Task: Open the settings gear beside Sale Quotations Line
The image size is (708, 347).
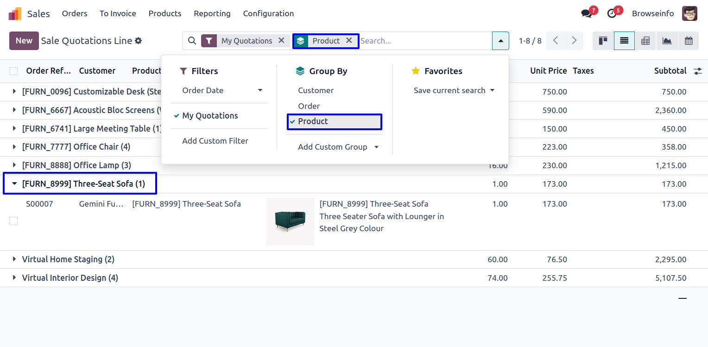Action: 138,41
